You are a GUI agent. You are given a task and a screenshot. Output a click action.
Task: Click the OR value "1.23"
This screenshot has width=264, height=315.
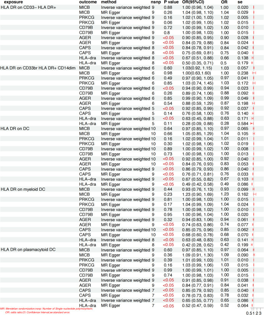click(225, 194)
